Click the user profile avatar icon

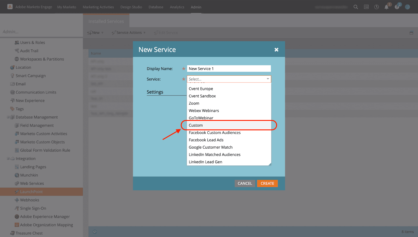[x=407, y=7]
